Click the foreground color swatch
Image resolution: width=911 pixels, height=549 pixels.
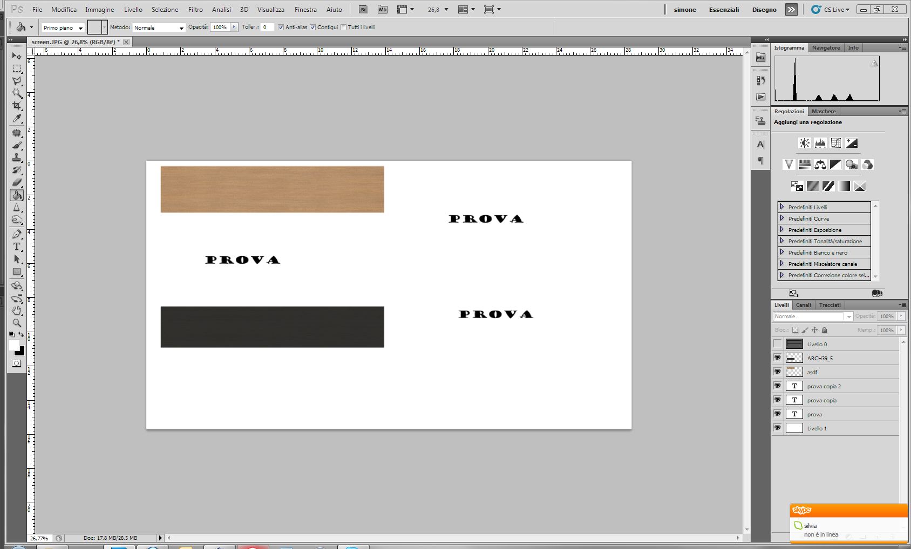14,345
